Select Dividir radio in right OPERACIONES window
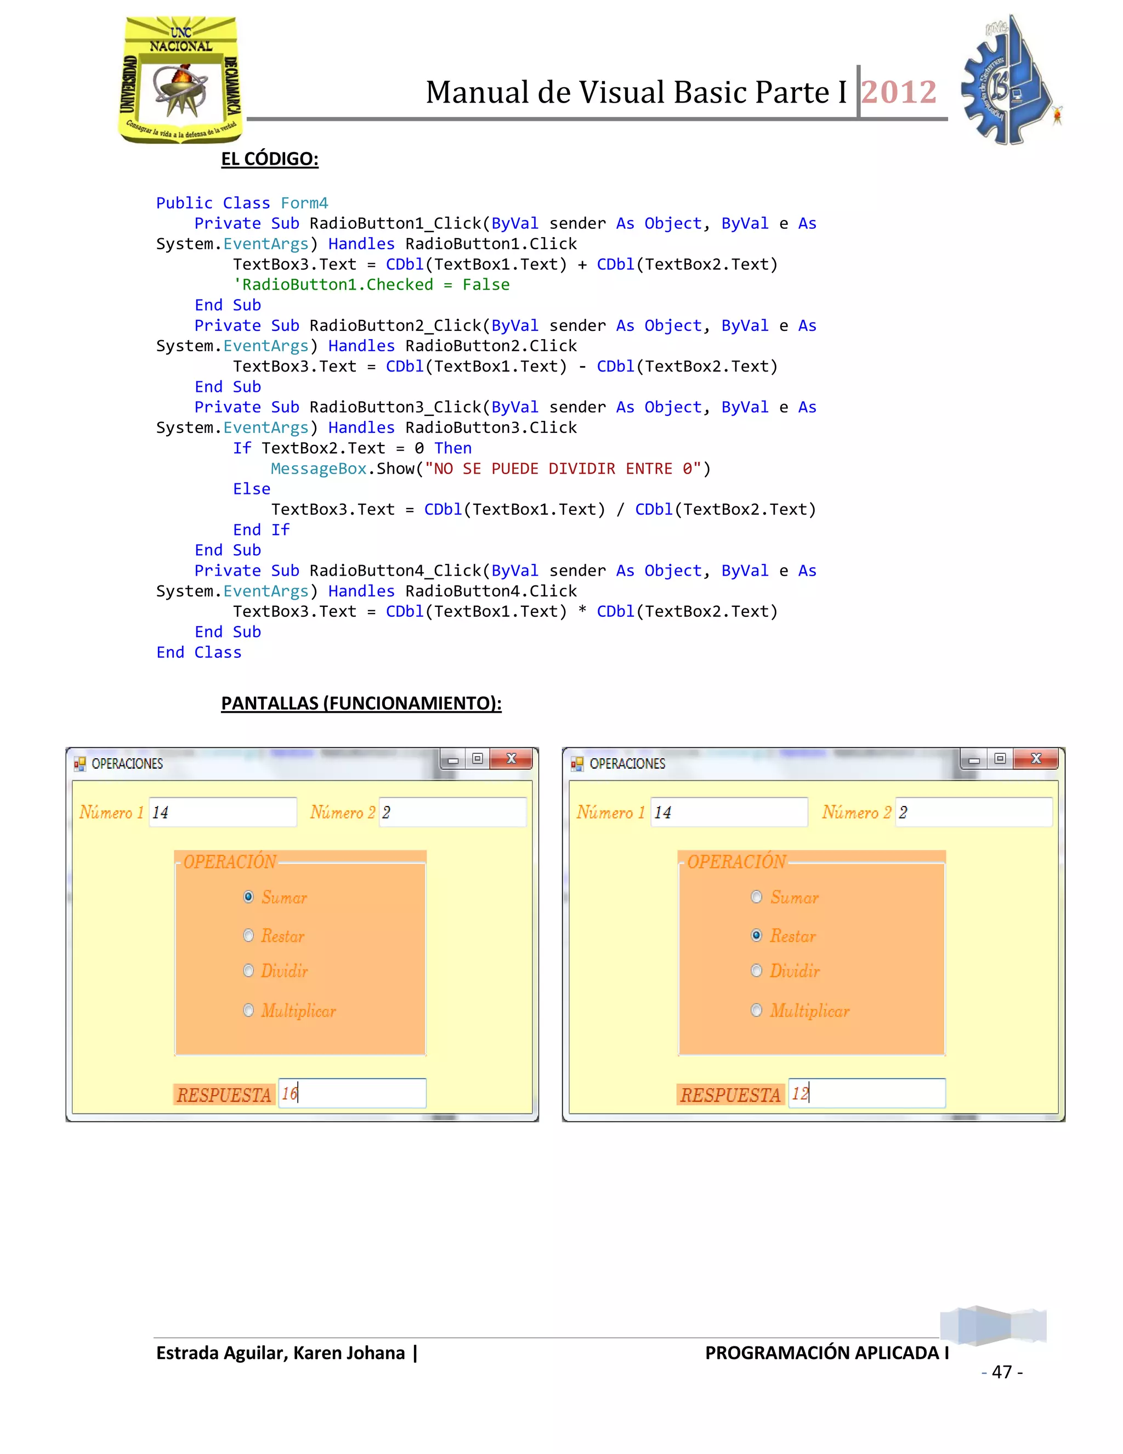 [x=756, y=971]
